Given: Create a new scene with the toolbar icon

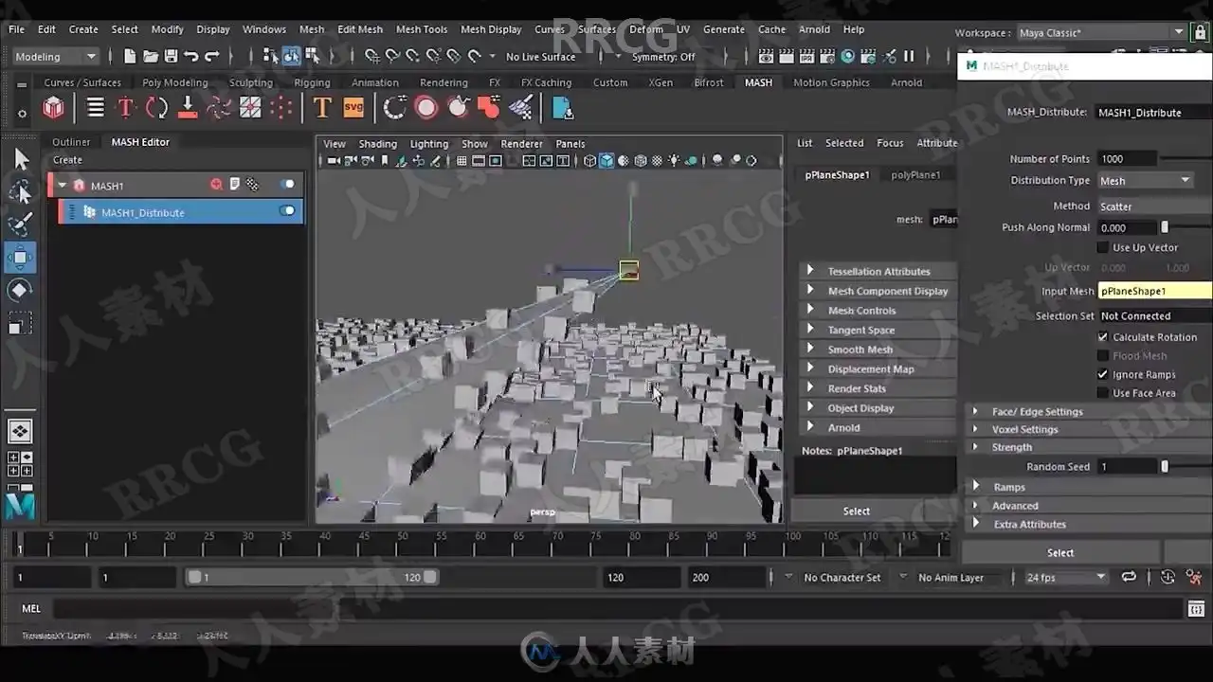Looking at the screenshot, I should point(130,57).
